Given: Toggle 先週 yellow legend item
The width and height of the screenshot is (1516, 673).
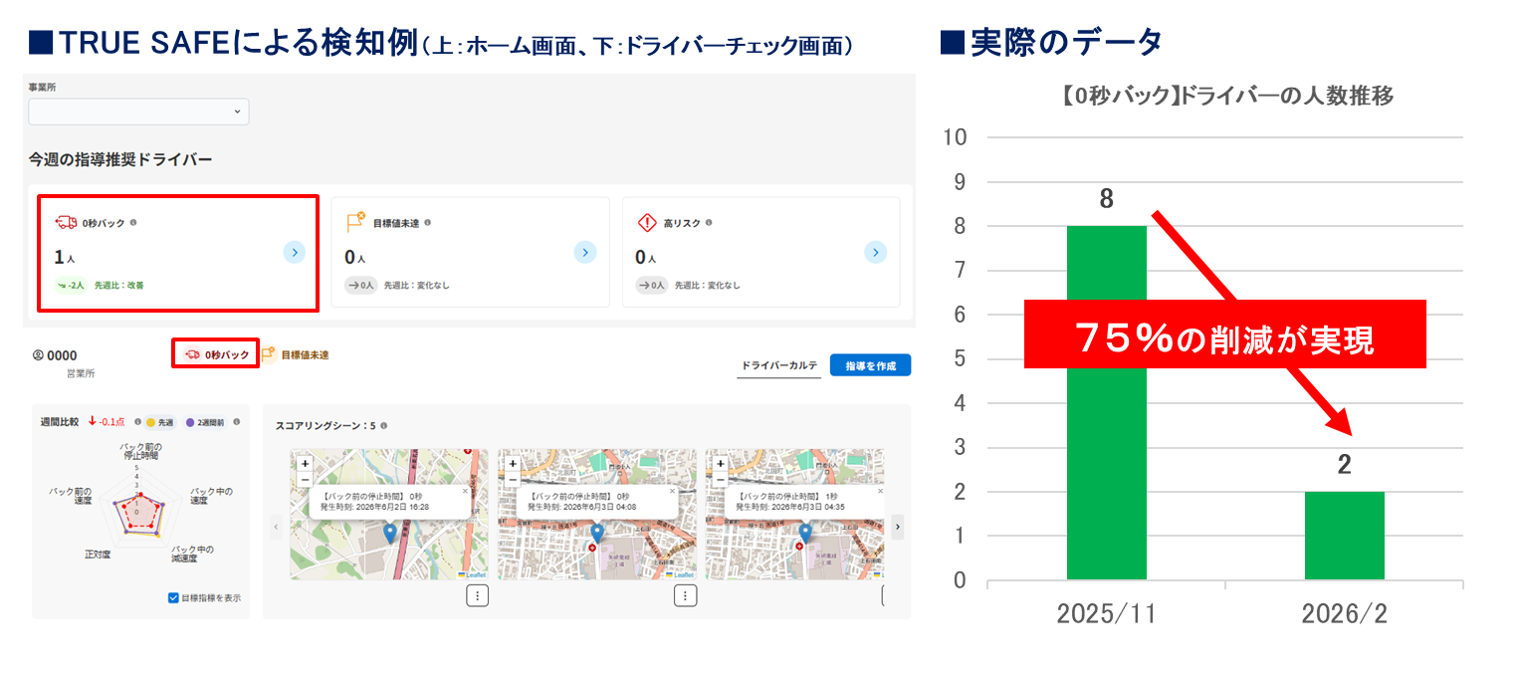Looking at the screenshot, I should (161, 421).
